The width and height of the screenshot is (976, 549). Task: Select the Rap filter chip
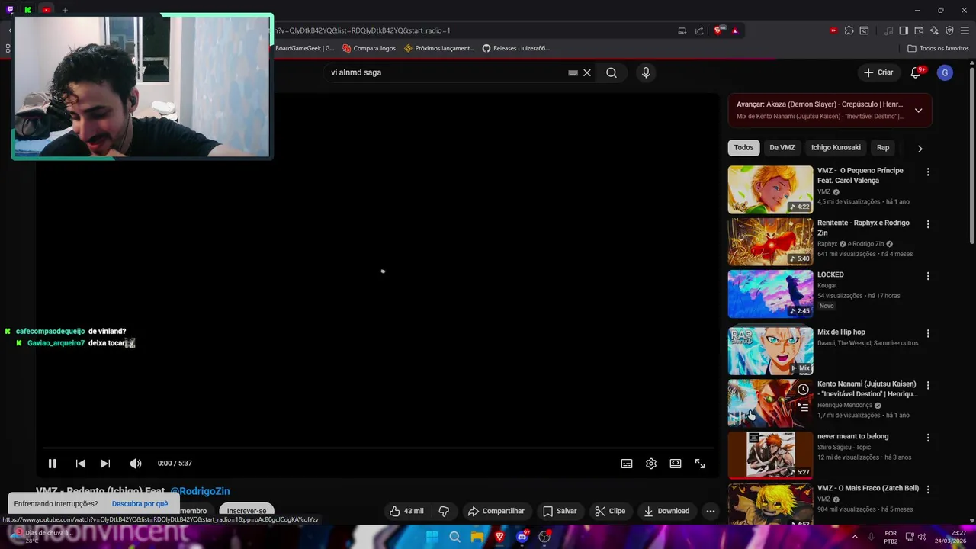coord(883,148)
